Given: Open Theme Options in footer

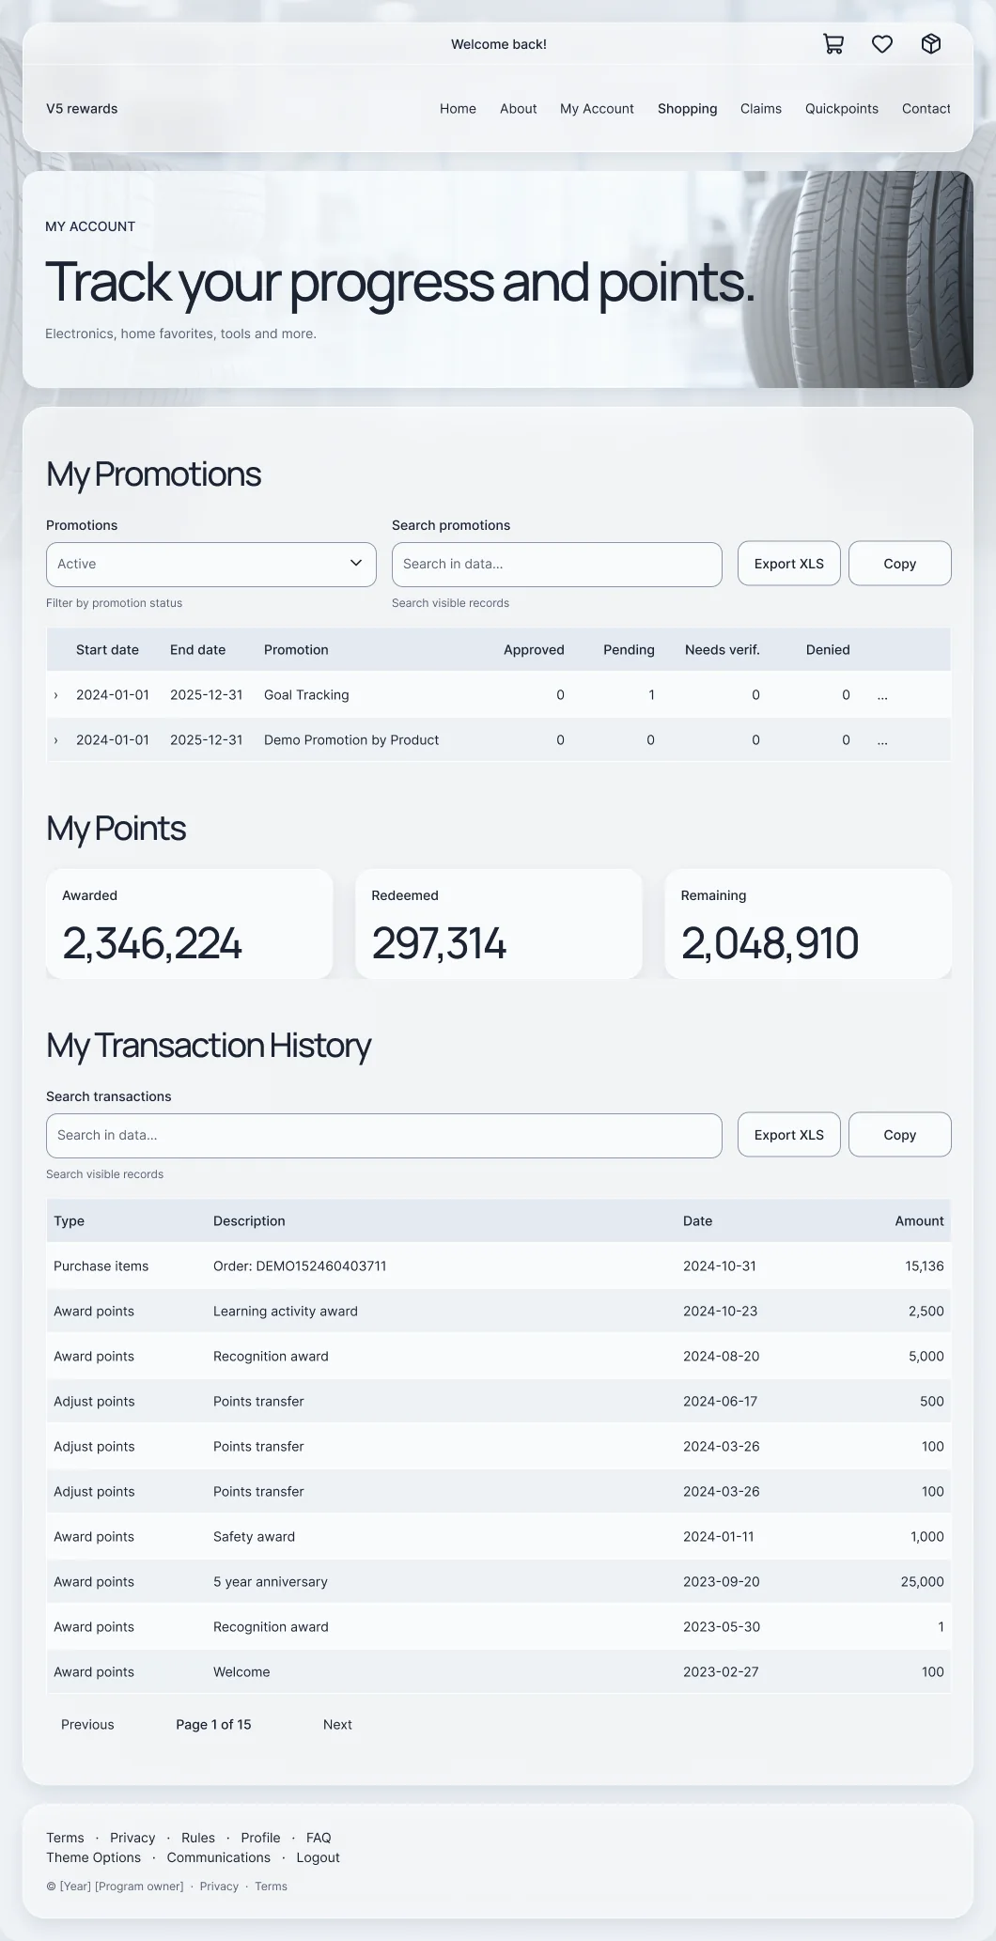Looking at the screenshot, I should [x=93, y=1857].
